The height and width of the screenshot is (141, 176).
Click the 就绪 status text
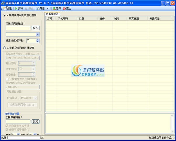click(x=4, y=137)
